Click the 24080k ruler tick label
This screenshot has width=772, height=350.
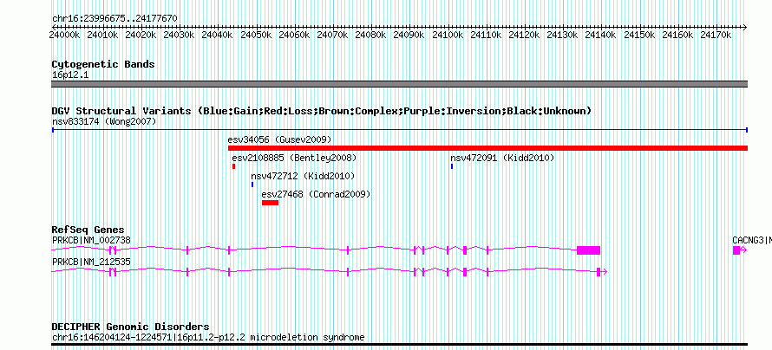(x=370, y=35)
